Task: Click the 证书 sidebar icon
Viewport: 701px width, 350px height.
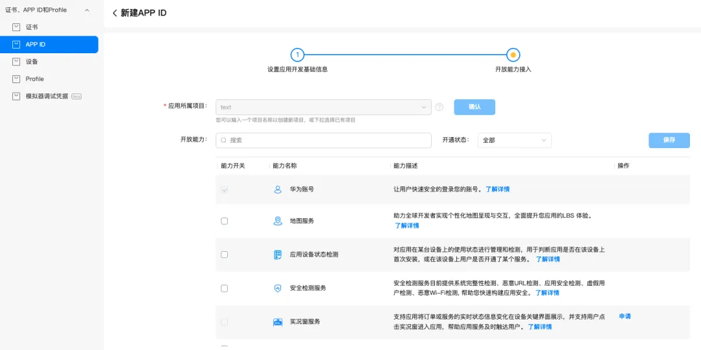Action: point(16,27)
